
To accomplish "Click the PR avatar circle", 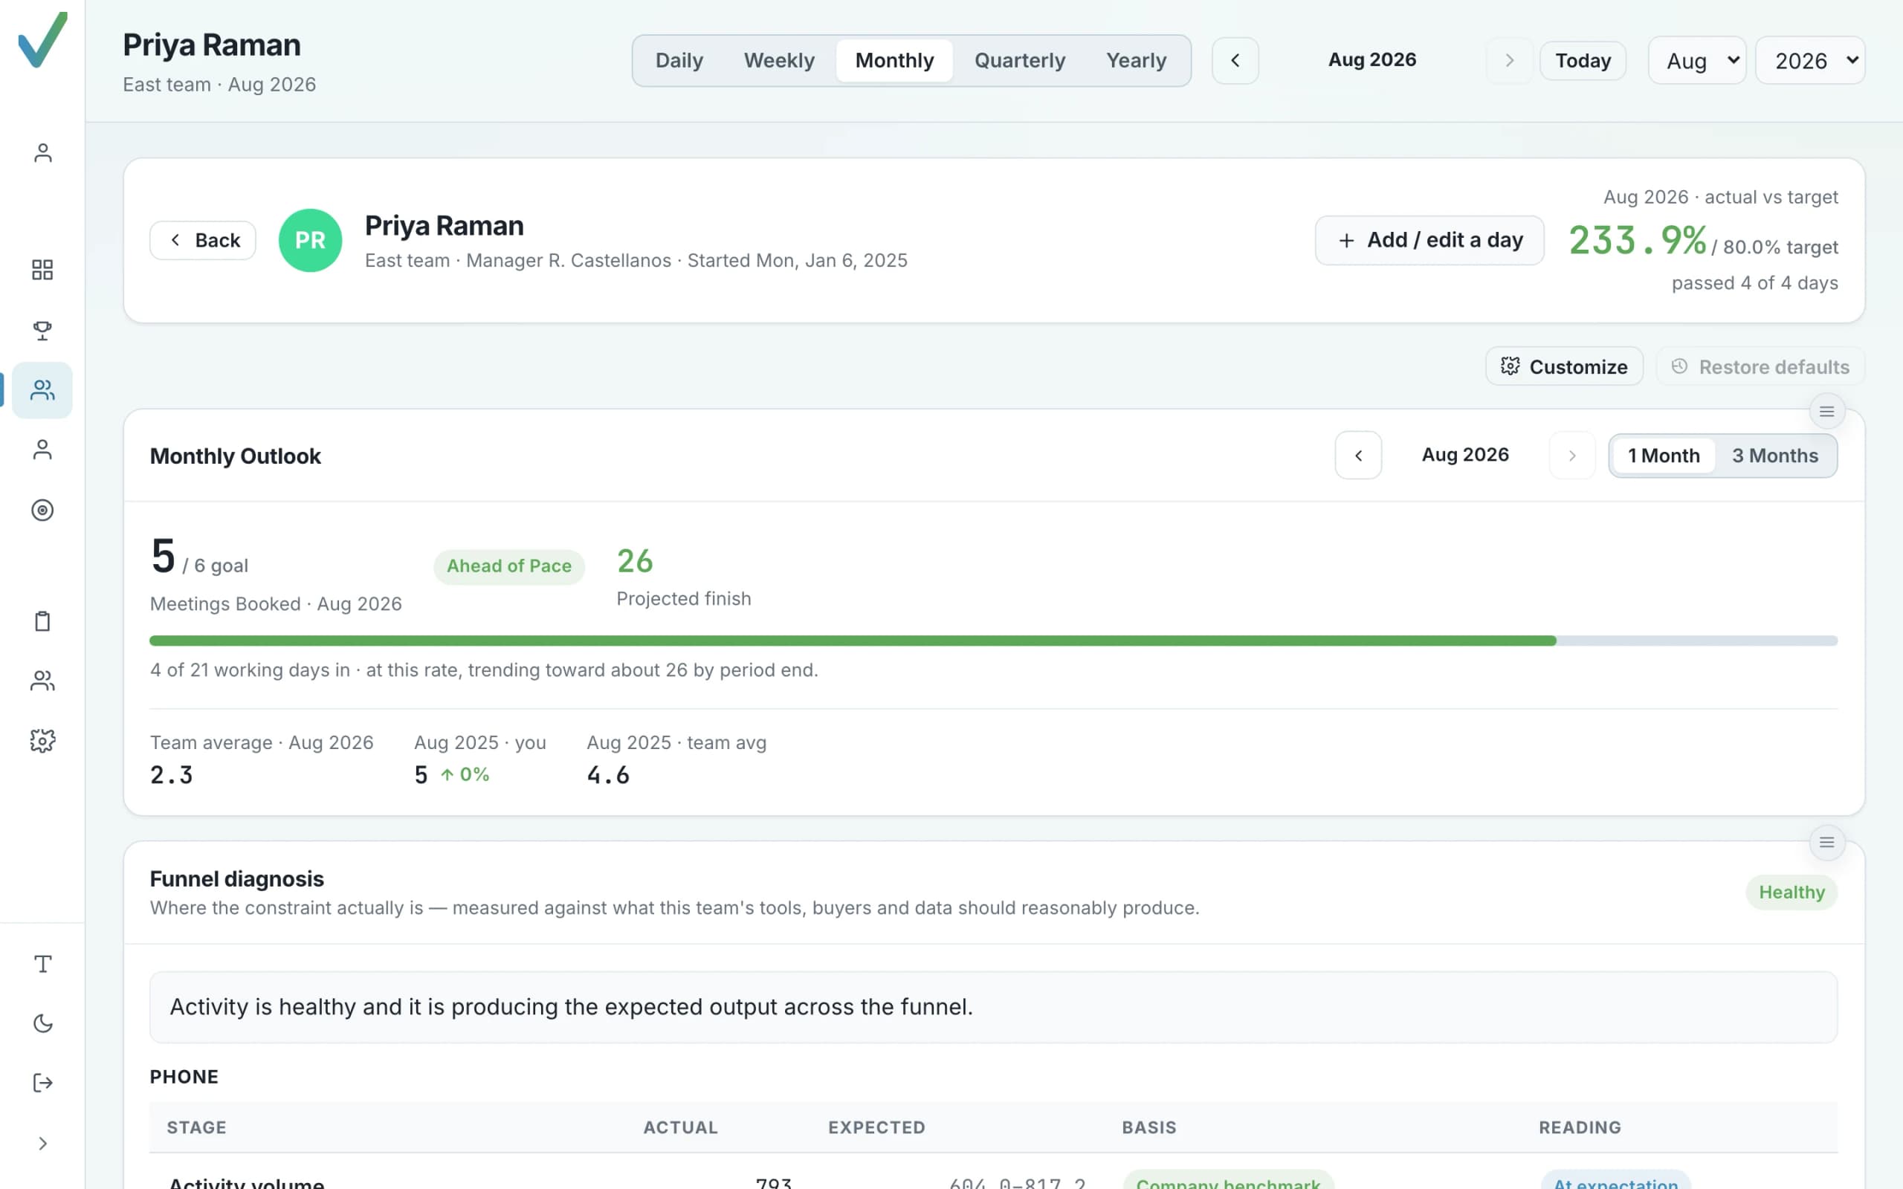I will click(310, 241).
